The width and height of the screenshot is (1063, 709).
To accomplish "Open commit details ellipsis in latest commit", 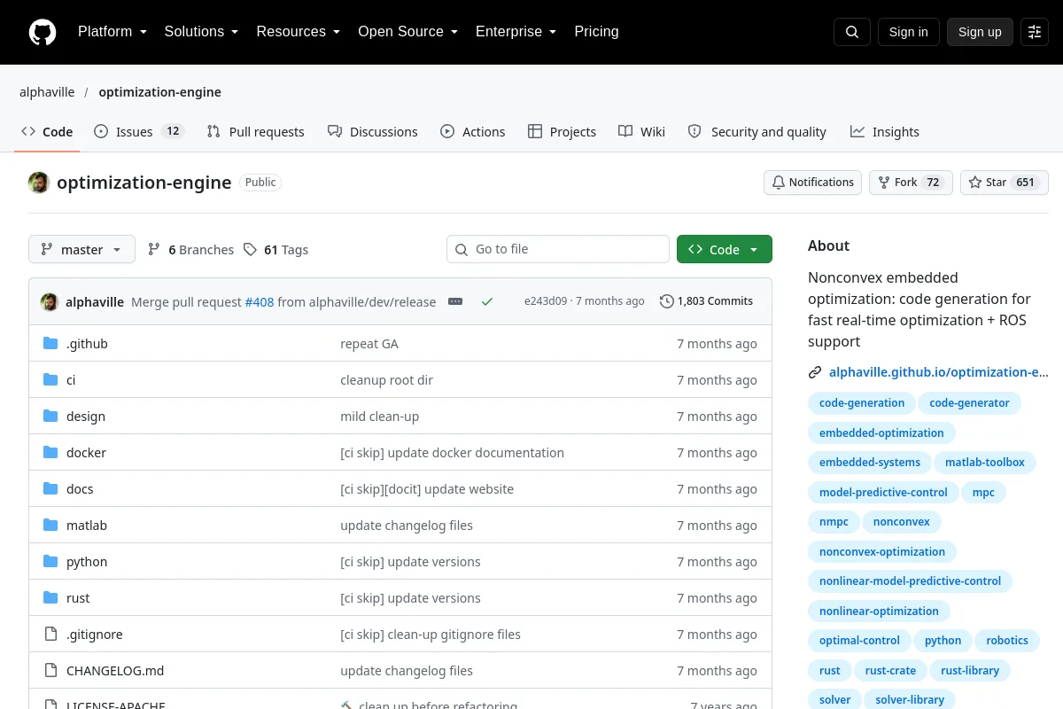I will click(x=455, y=301).
